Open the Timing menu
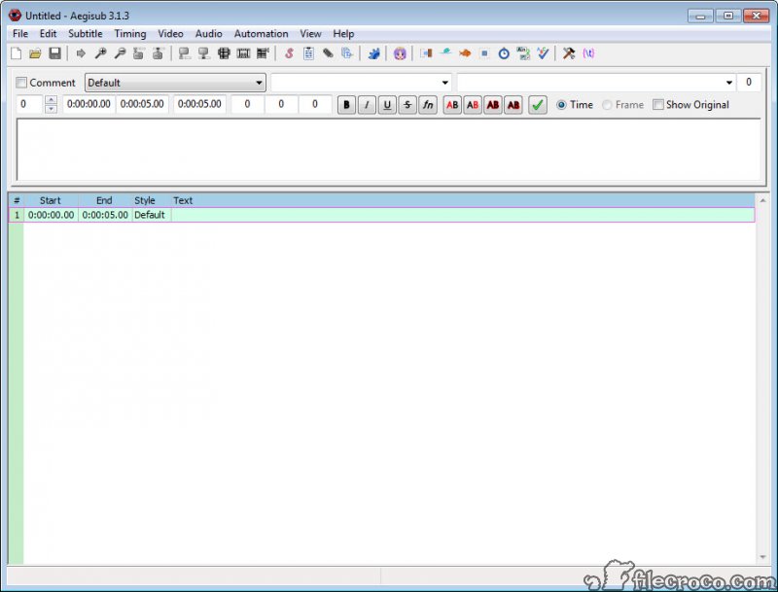This screenshot has width=778, height=592. tap(130, 34)
